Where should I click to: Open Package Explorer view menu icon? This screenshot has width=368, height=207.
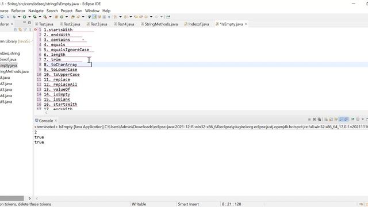pyautogui.click(x=30, y=29)
